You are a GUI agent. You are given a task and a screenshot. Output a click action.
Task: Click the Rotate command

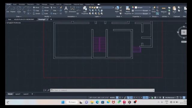45,7
